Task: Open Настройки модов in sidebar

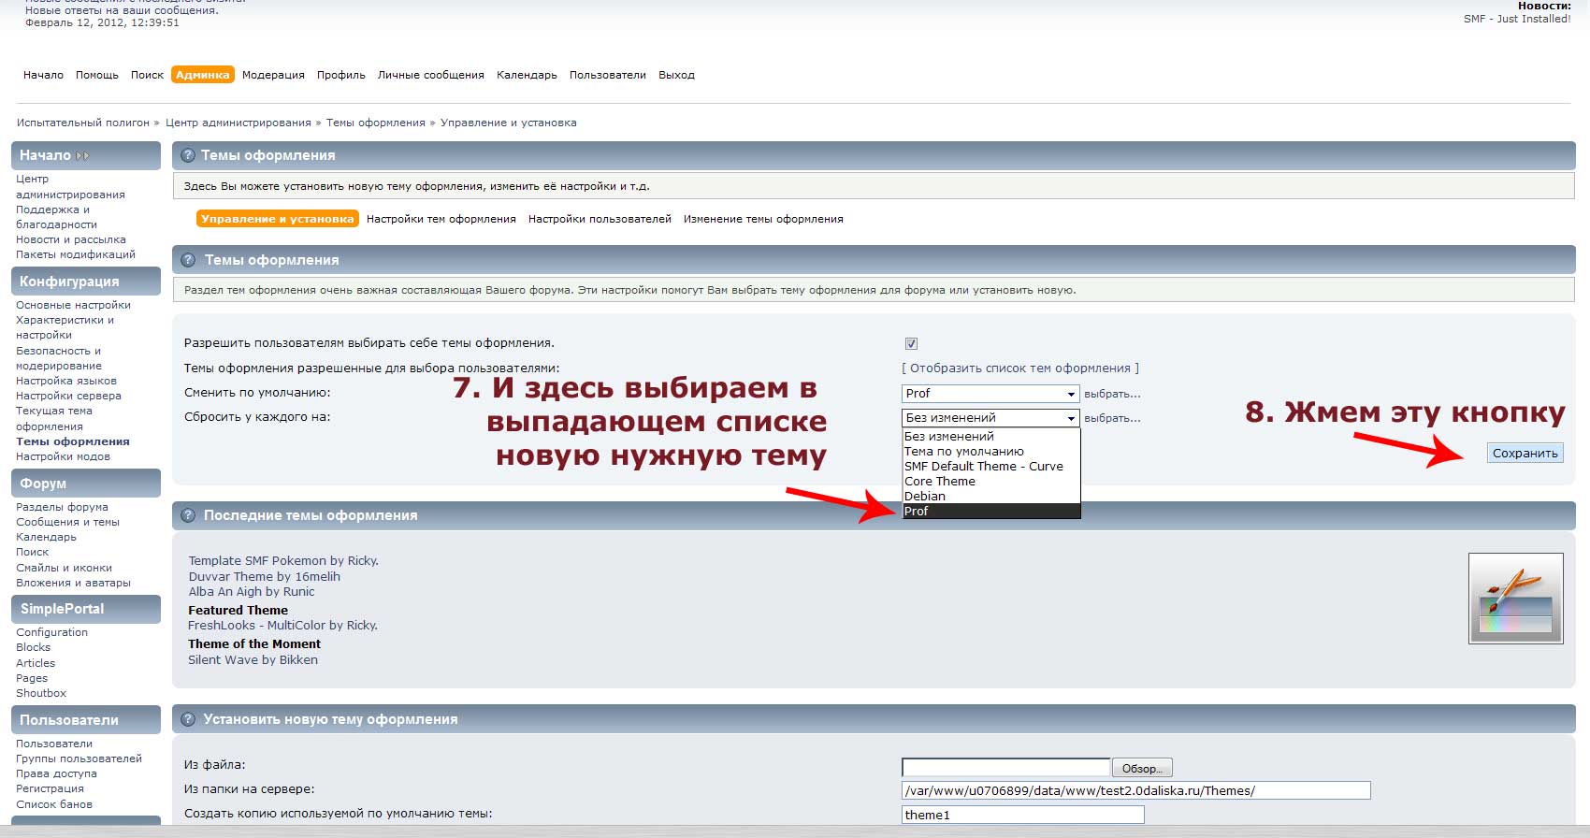Action: coord(63,457)
